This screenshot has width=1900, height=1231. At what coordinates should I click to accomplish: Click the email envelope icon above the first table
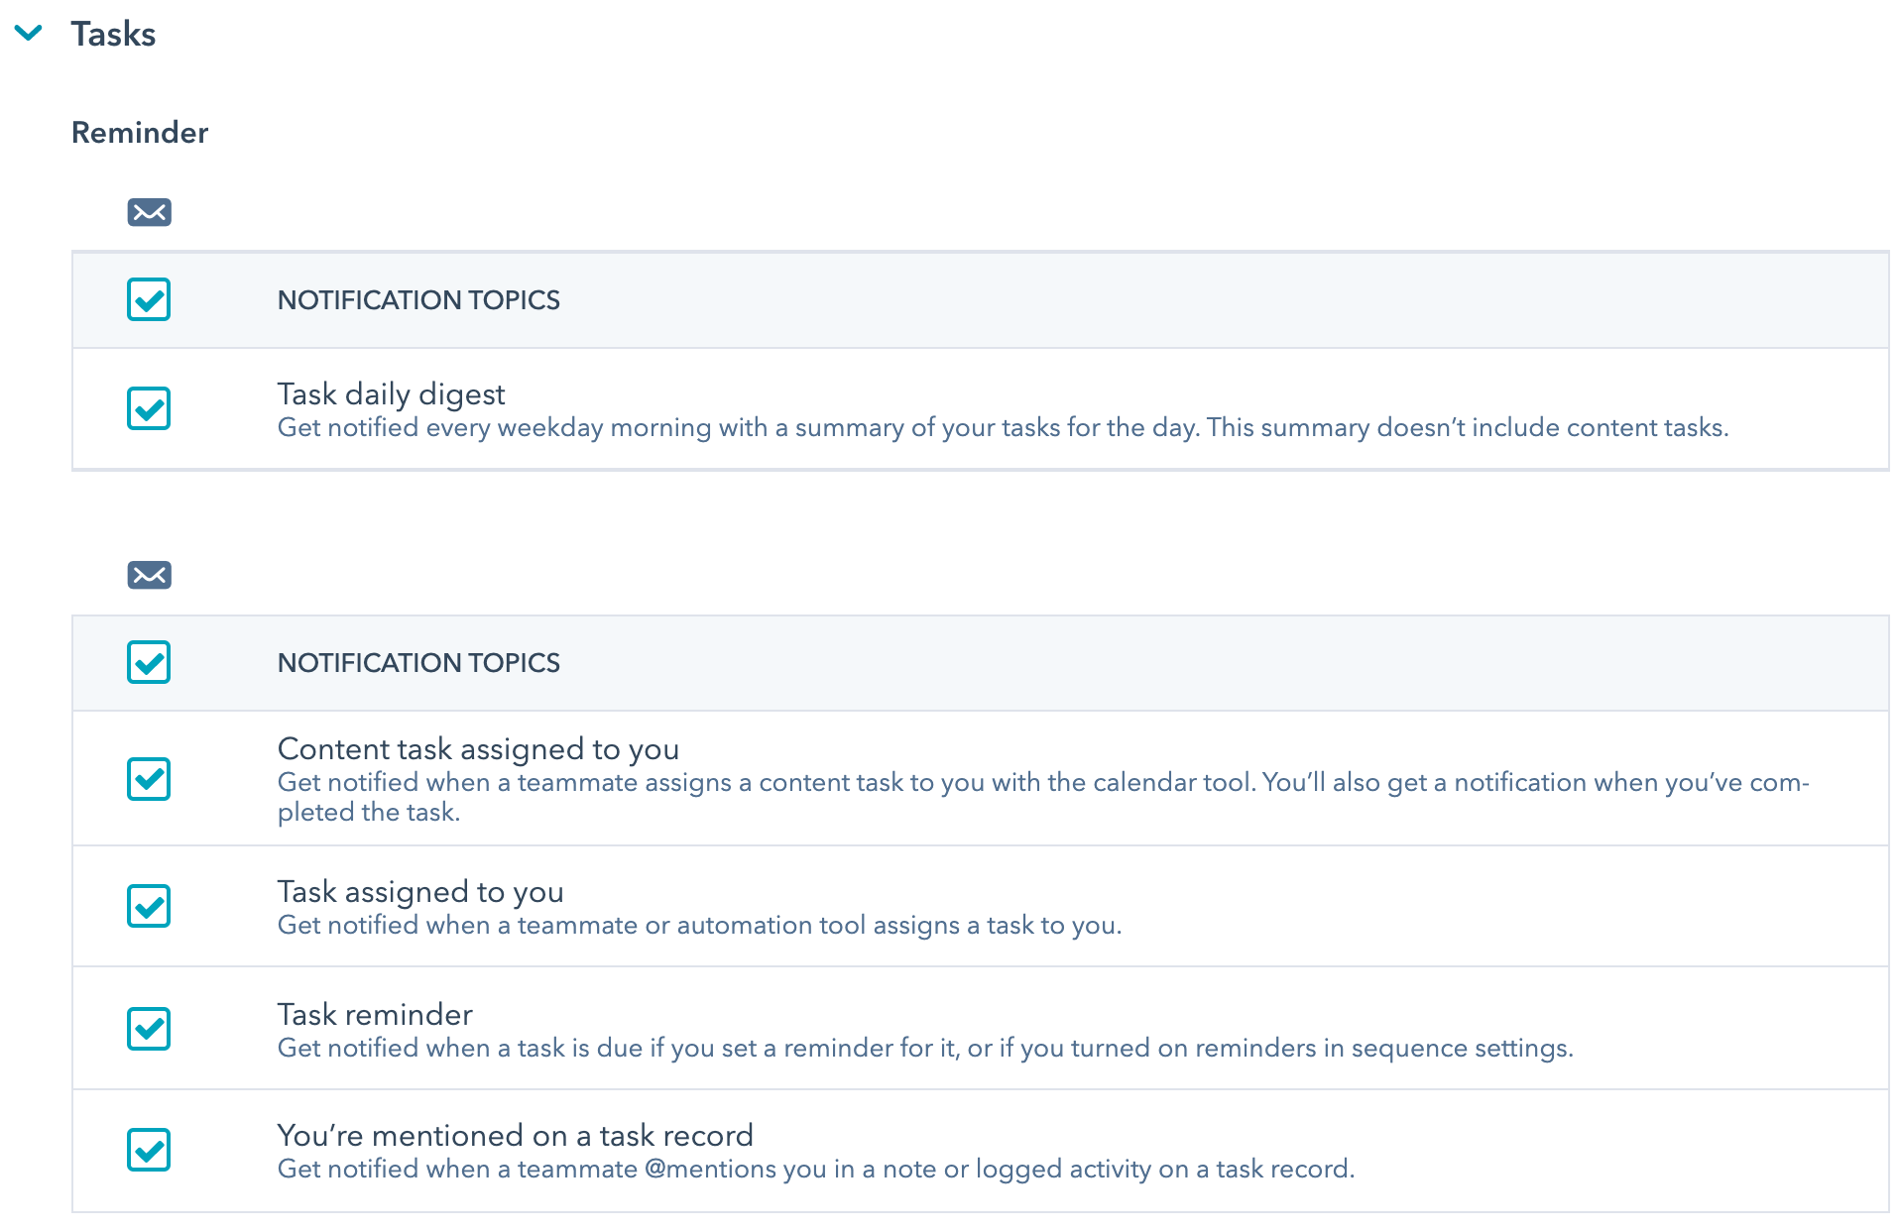(149, 212)
